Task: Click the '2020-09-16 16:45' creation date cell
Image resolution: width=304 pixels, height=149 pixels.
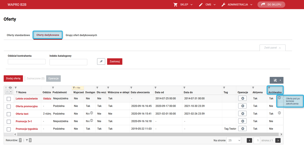Action: (x=141, y=106)
